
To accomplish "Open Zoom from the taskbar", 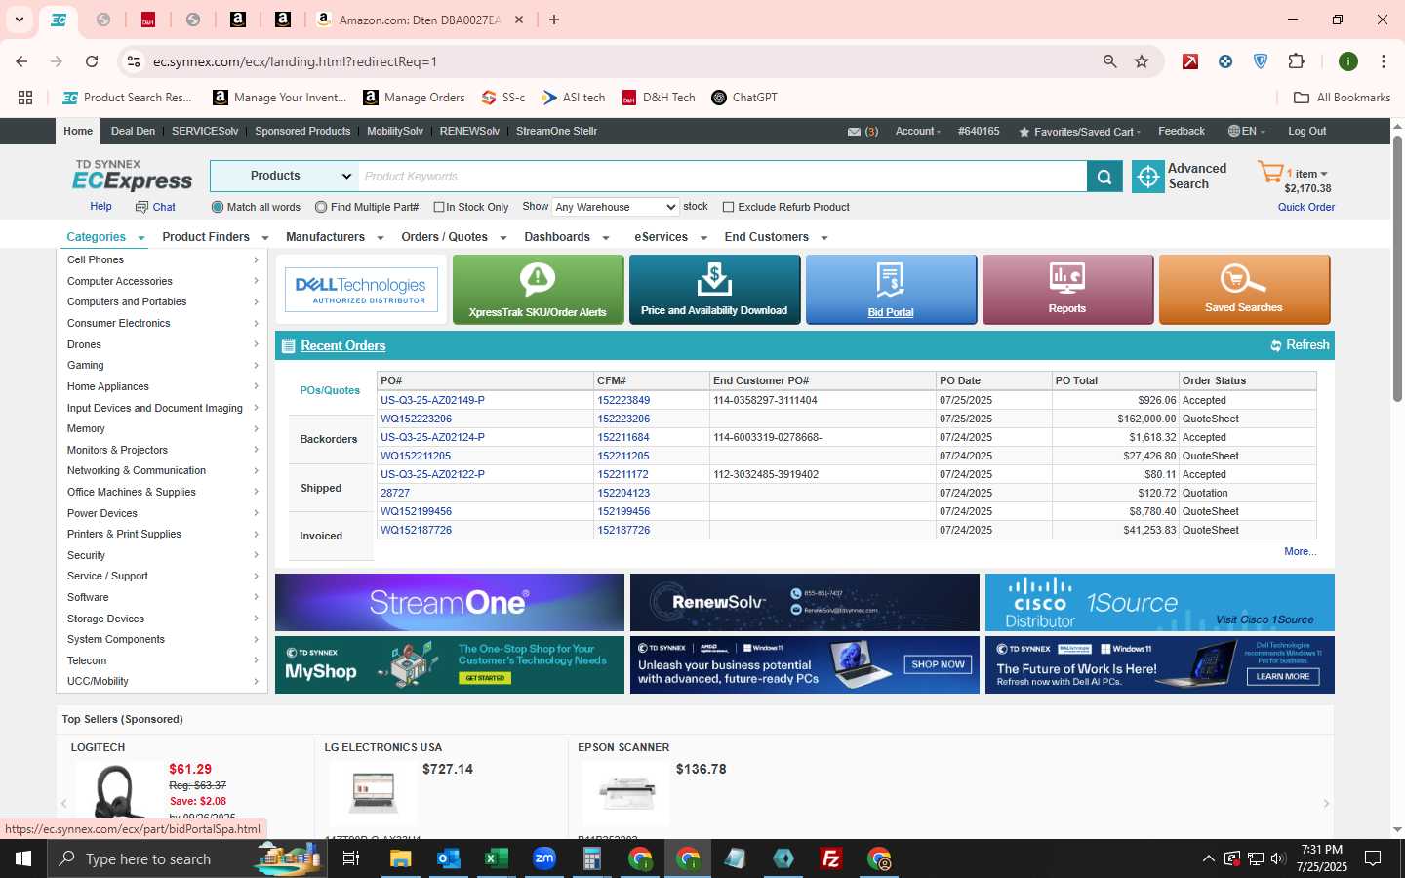I will point(544,858).
